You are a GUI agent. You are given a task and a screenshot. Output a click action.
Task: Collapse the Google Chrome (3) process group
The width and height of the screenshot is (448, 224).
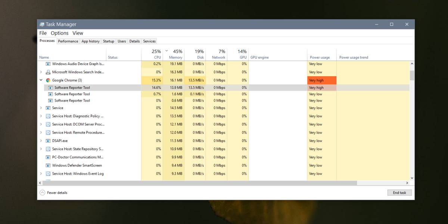pos(41,80)
